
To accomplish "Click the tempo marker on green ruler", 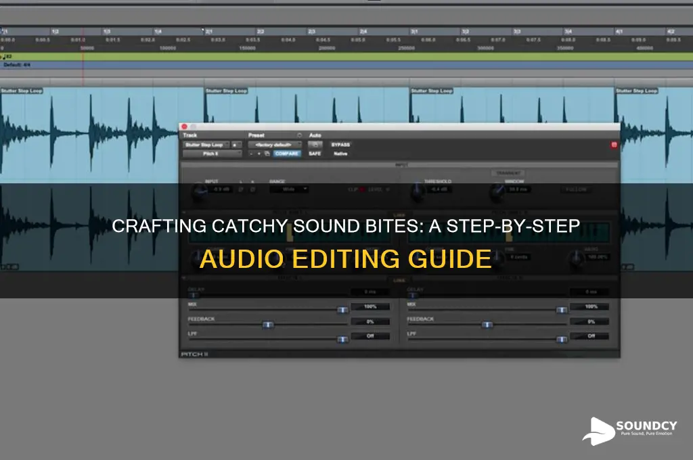I will pos(7,57).
